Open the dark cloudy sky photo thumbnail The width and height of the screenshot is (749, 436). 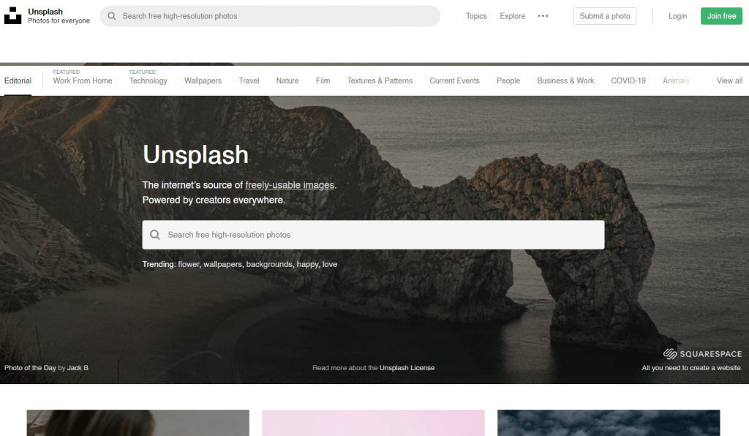[609, 423]
